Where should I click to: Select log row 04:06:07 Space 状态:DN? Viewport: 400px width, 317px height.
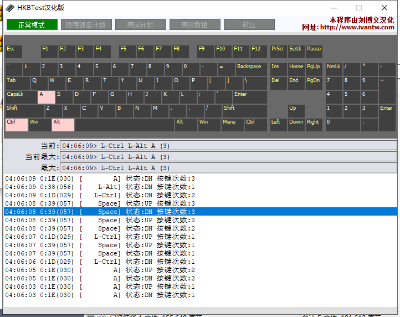[201, 253]
